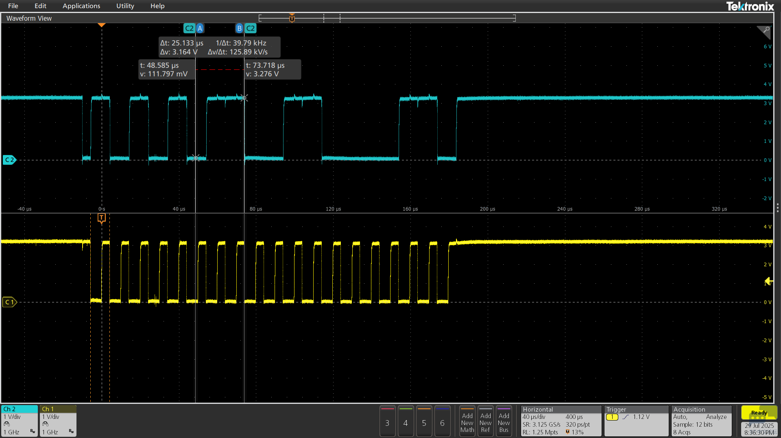This screenshot has width=781, height=438.
Task: Open the Trigger settings badge
Action: pyautogui.click(x=636, y=421)
